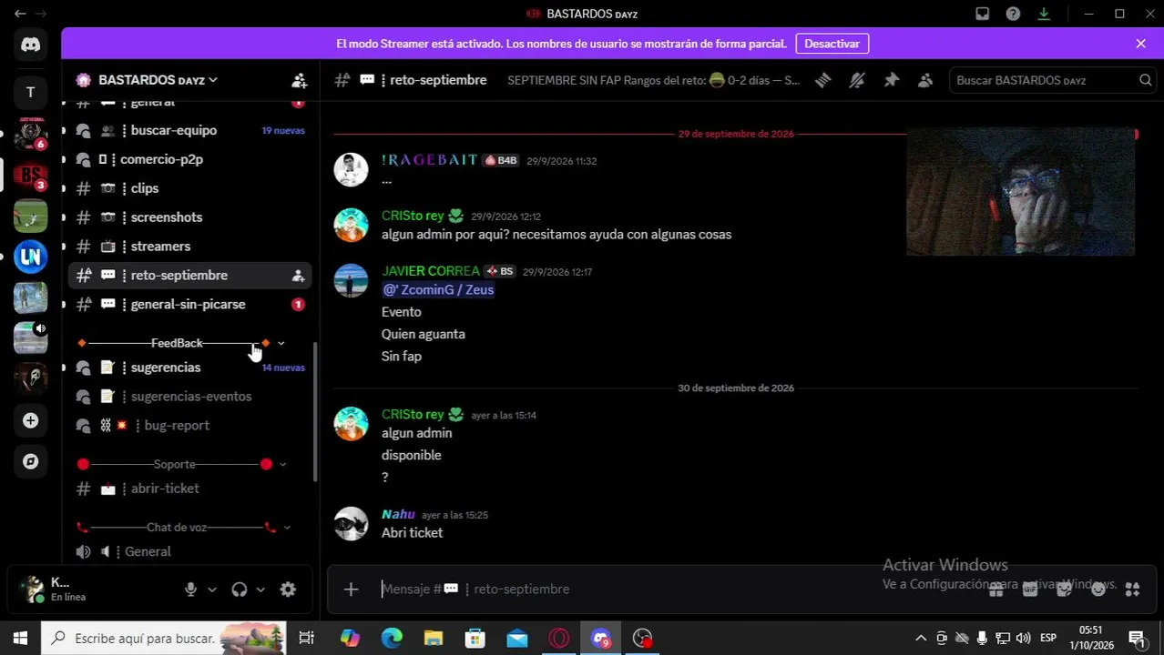Screen dimensions: 1164x655
Task: Open Pinned Messages pin icon
Action: (891, 80)
